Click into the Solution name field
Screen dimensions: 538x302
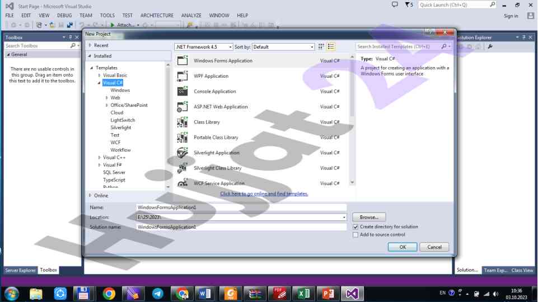pyautogui.click(x=241, y=227)
